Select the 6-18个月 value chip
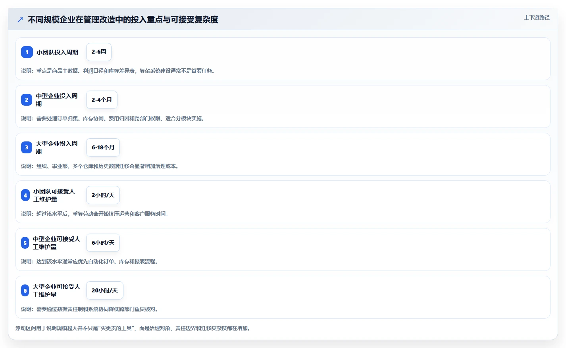The image size is (566, 348). (103, 147)
